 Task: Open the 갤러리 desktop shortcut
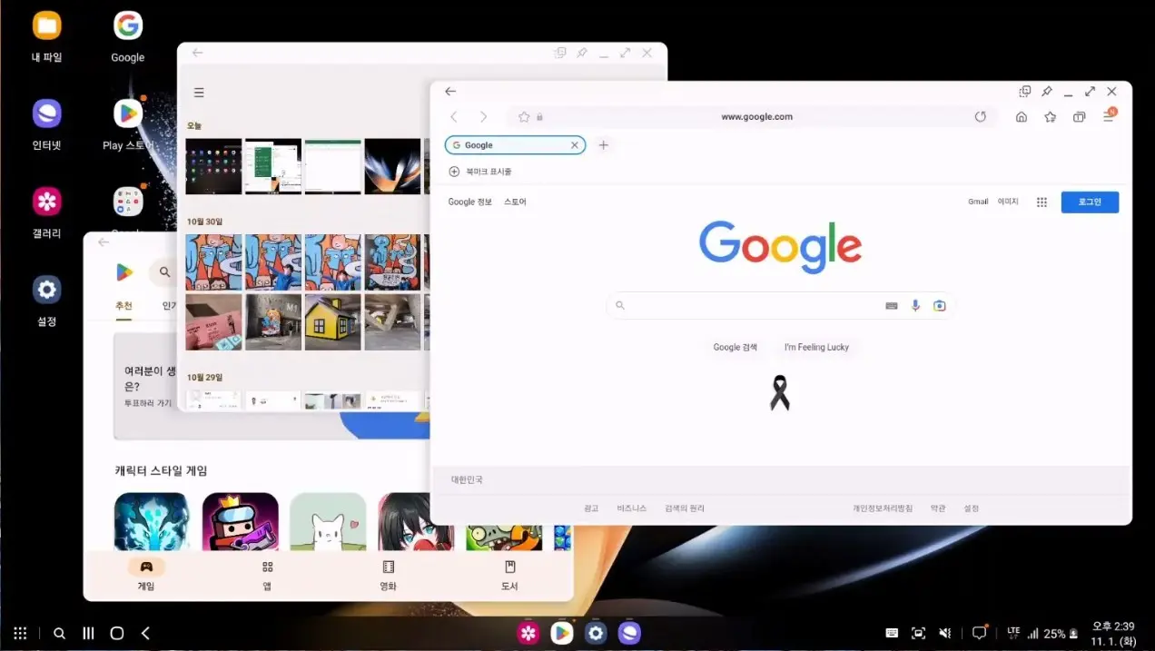coord(47,214)
